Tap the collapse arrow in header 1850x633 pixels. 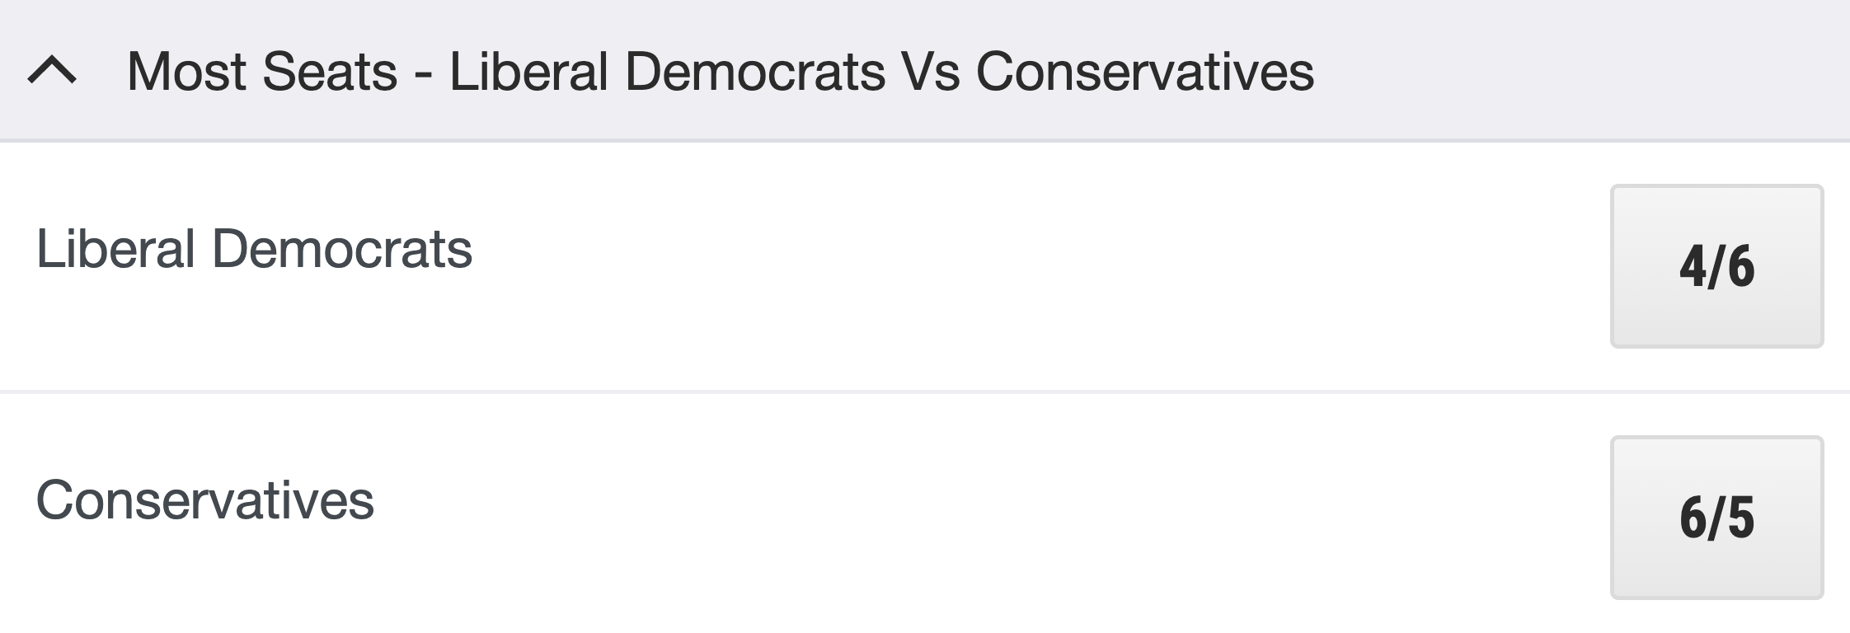(52, 71)
